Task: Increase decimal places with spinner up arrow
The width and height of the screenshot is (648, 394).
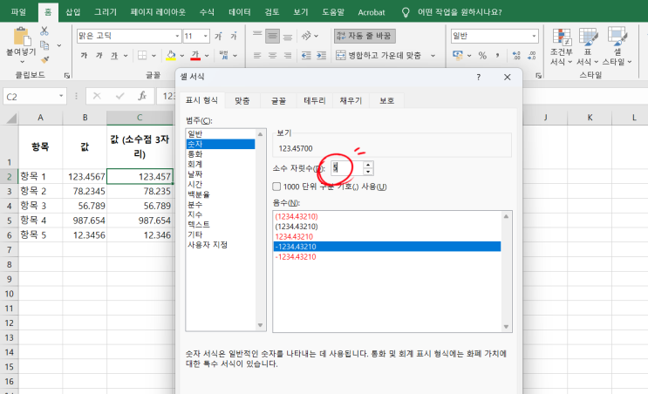Action: [x=368, y=165]
